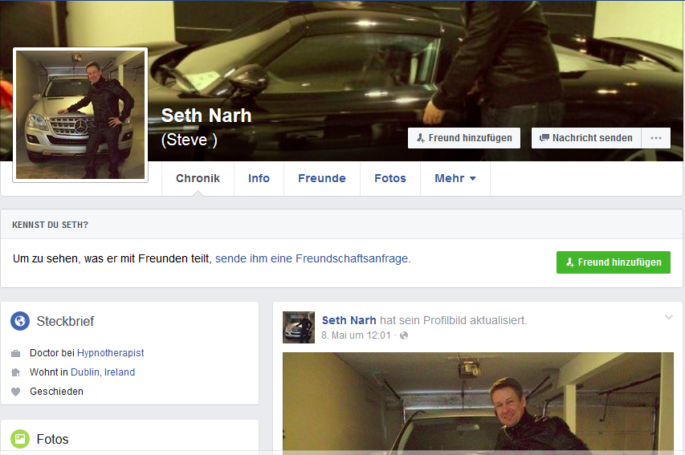Switch to the Chronik tab
Viewport: 685px width, 455px height.
[x=198, y=178]
